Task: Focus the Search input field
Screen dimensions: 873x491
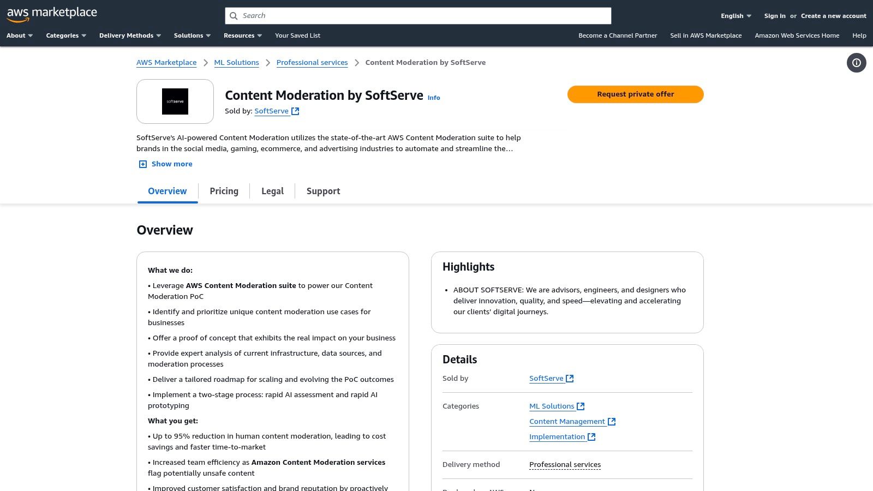Action: [x=418, y=16]
